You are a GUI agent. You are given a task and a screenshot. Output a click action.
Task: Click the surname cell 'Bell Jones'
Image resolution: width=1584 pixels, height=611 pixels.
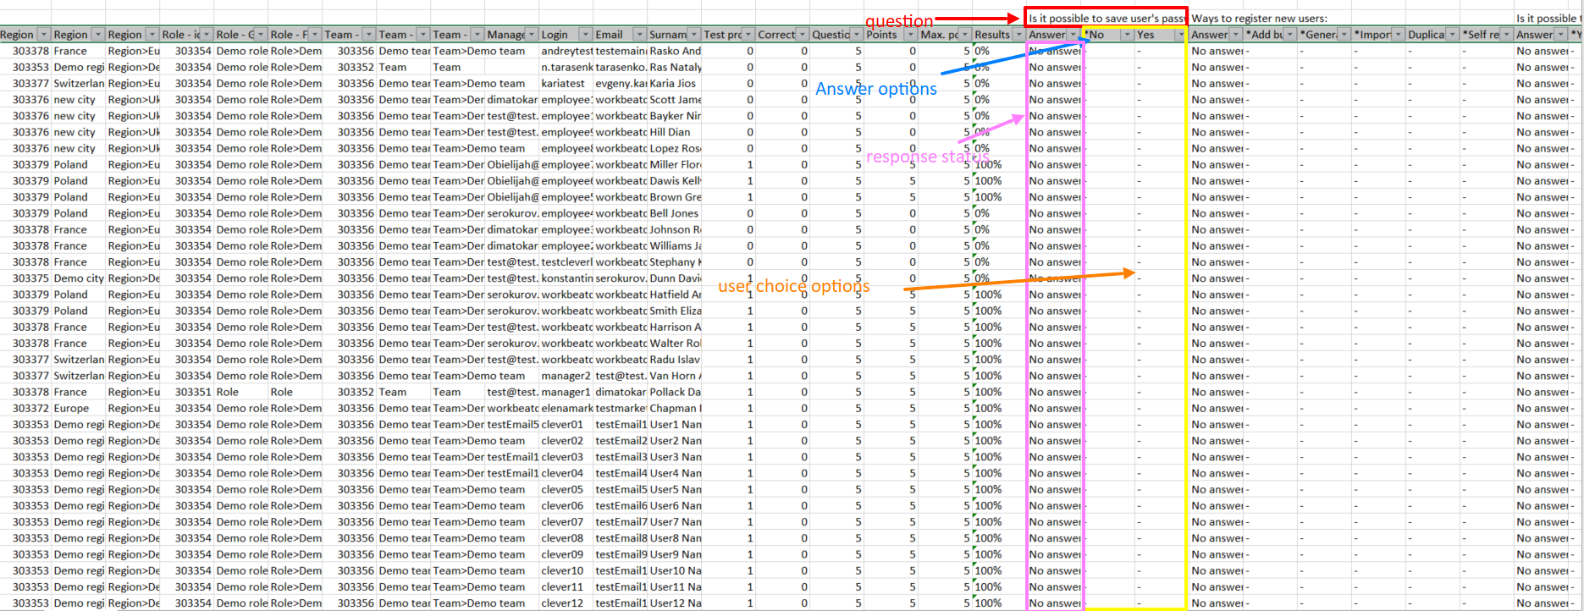click(675, 213)
